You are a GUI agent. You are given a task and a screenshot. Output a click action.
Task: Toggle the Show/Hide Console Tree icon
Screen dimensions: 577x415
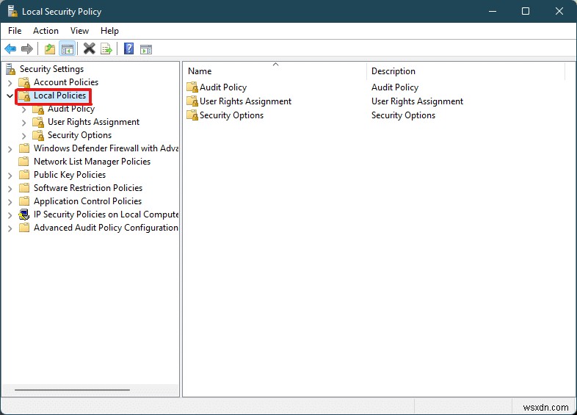coord(68,48)
